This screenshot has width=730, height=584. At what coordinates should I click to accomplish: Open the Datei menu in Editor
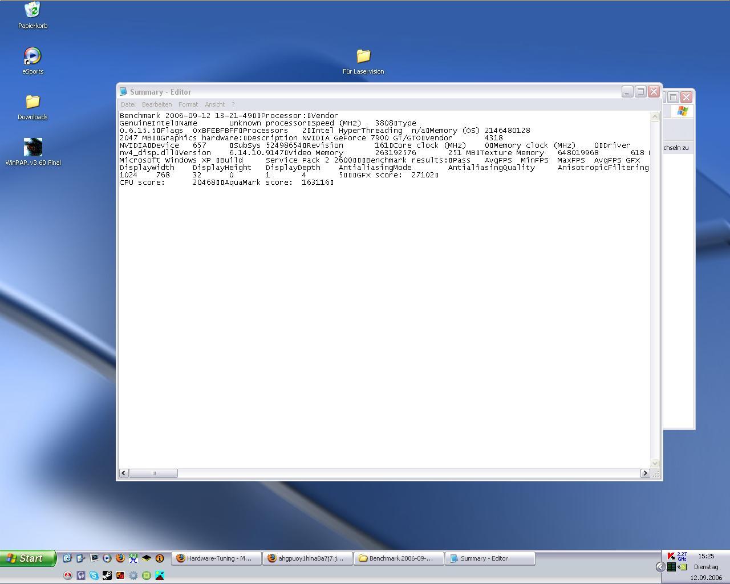pyautogui.click(x=128, y=104)
